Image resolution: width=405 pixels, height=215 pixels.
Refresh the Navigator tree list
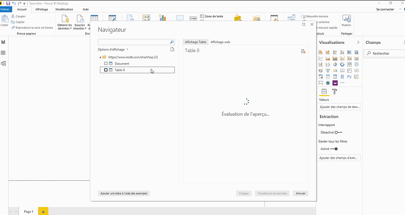[172, 49]
